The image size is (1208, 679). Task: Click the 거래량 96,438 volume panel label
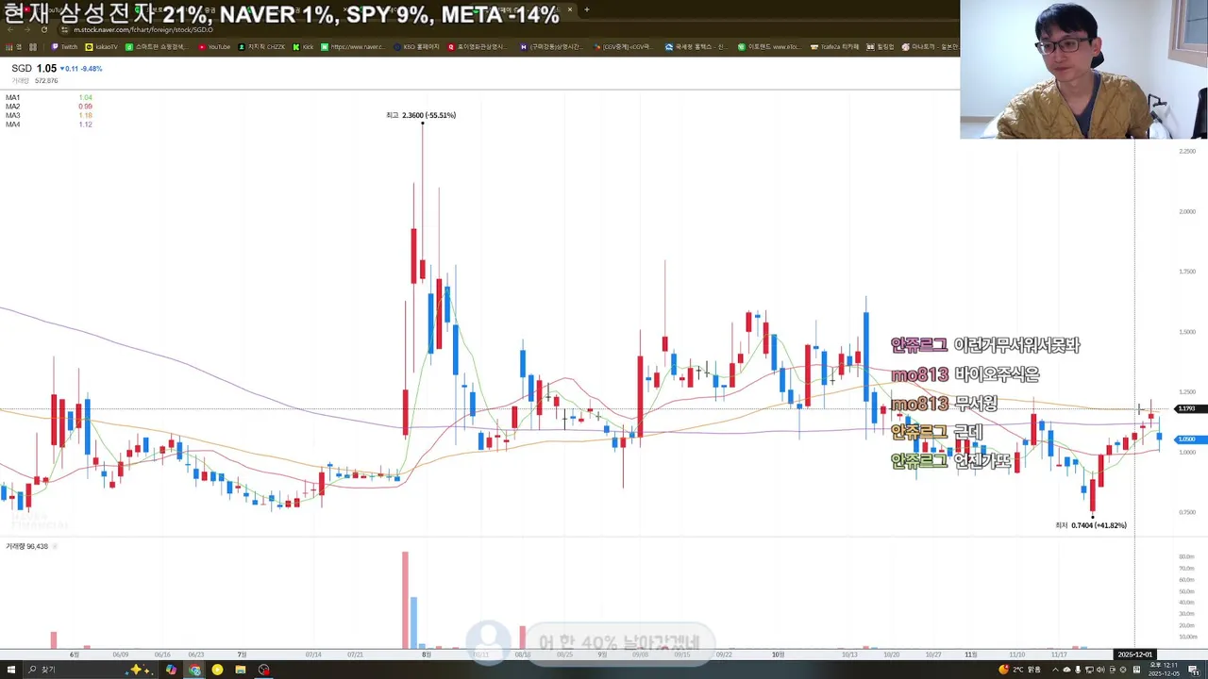26,546
